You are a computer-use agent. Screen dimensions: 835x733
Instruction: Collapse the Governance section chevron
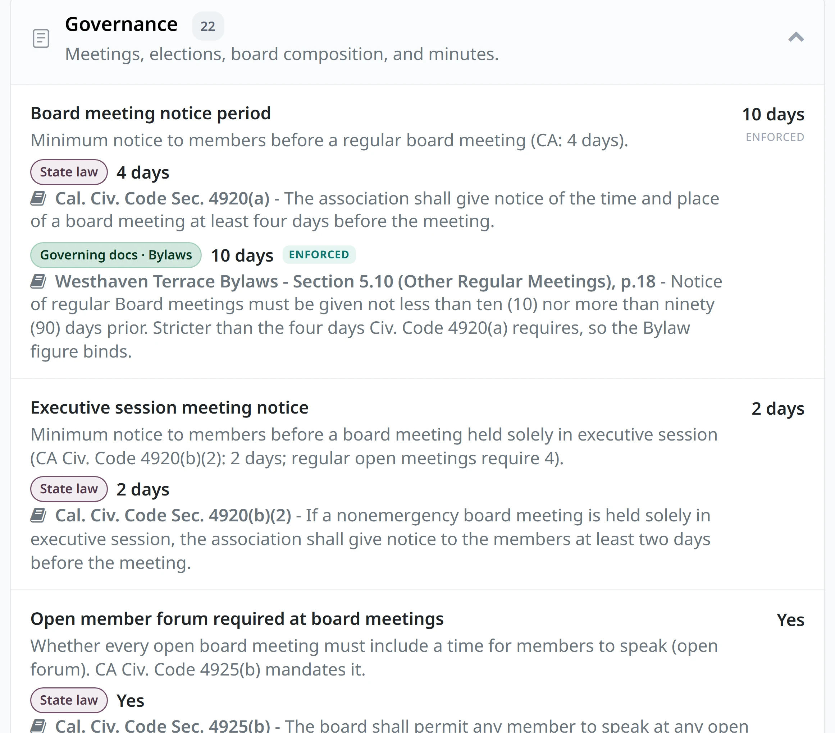[796, 37]
